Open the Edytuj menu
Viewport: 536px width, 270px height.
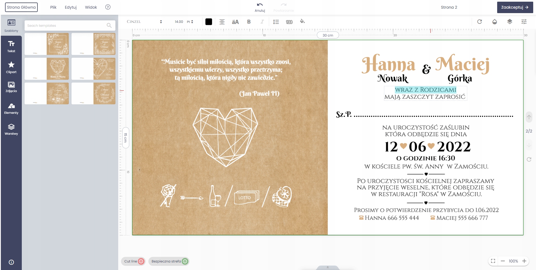point(71,7)
